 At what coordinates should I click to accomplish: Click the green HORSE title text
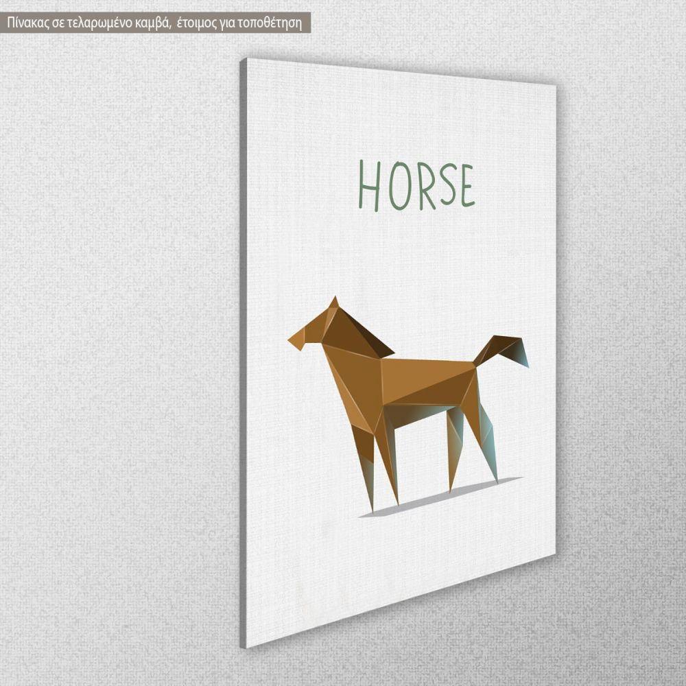[416, 186]
